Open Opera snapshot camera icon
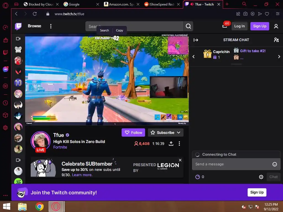 click(x=245, y=14)
